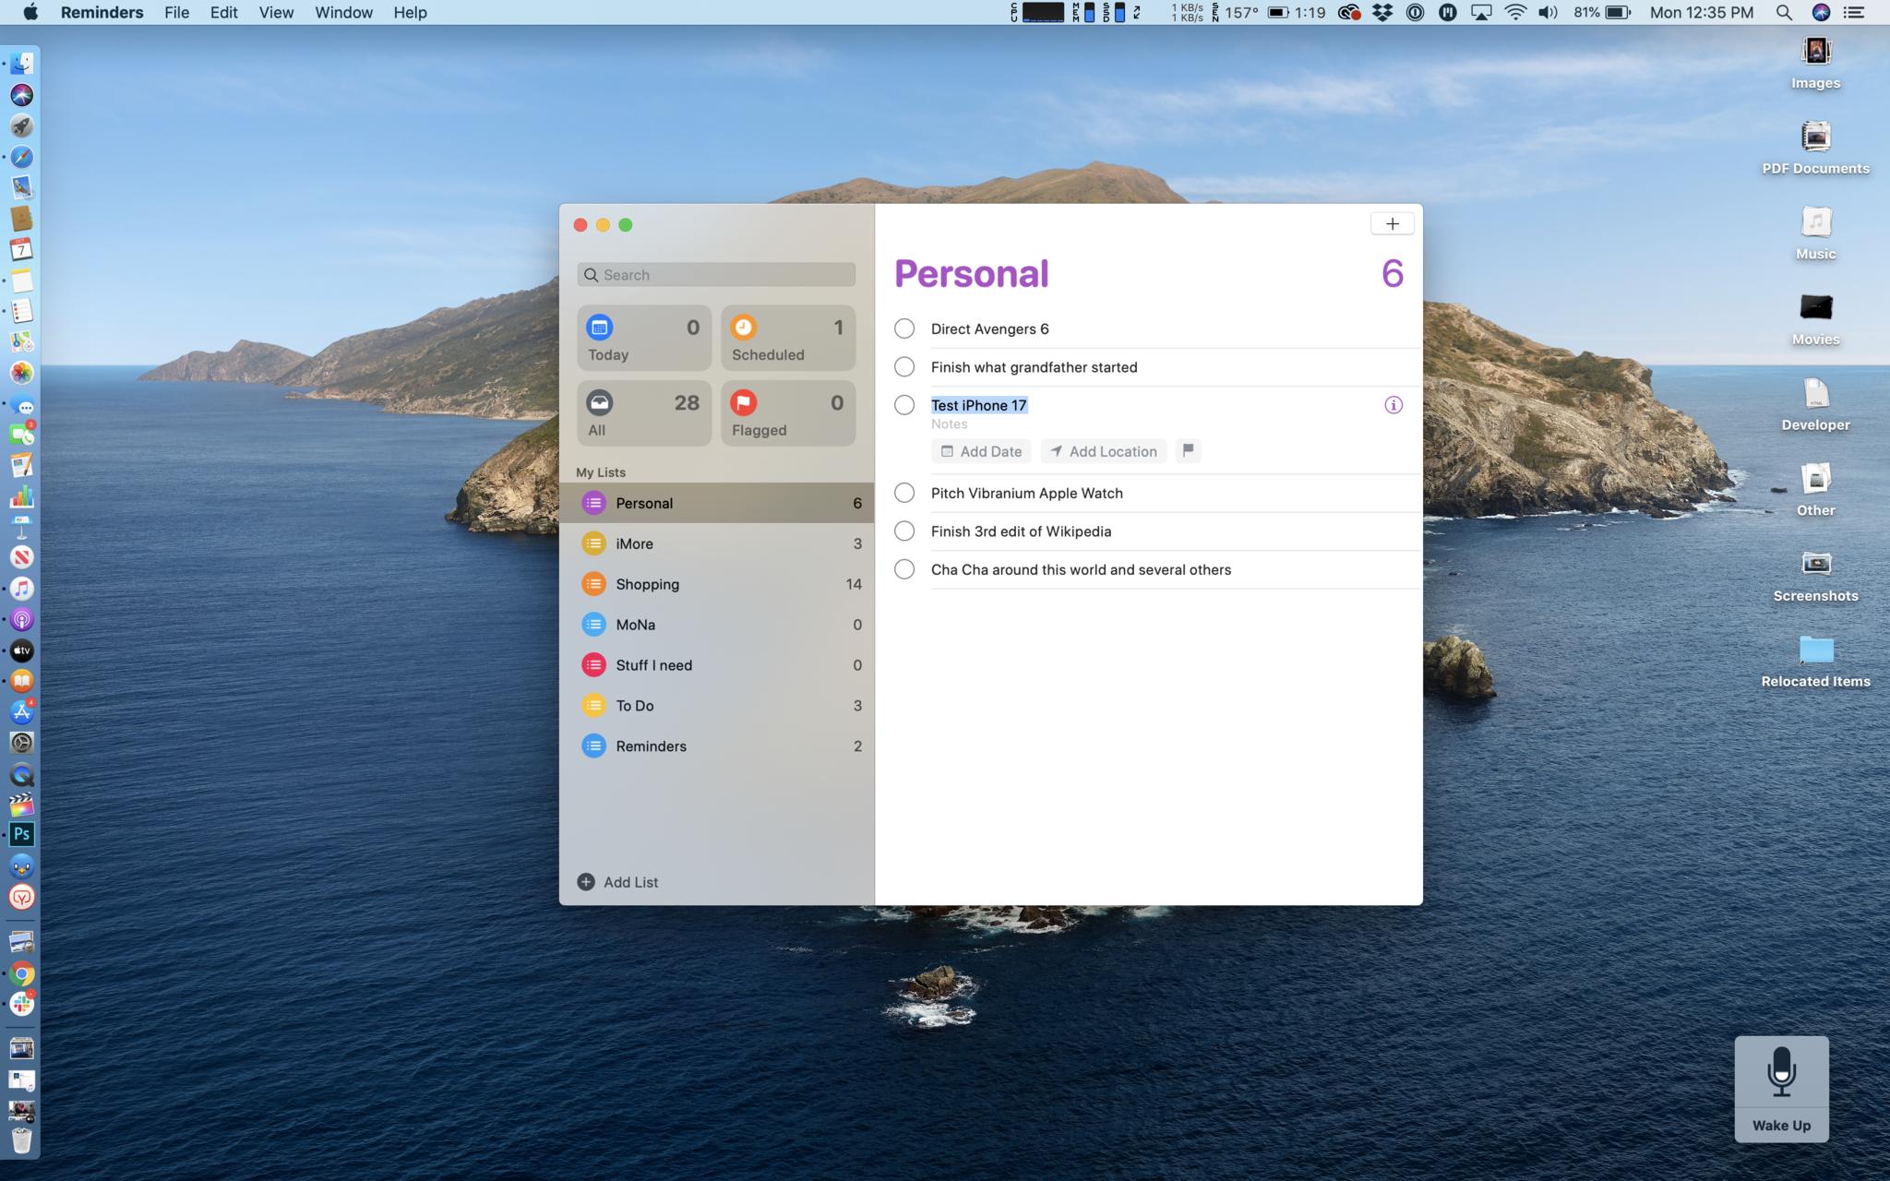Open the View menu
This screenshot has width=1890, height=1181.
pos(276,12)
